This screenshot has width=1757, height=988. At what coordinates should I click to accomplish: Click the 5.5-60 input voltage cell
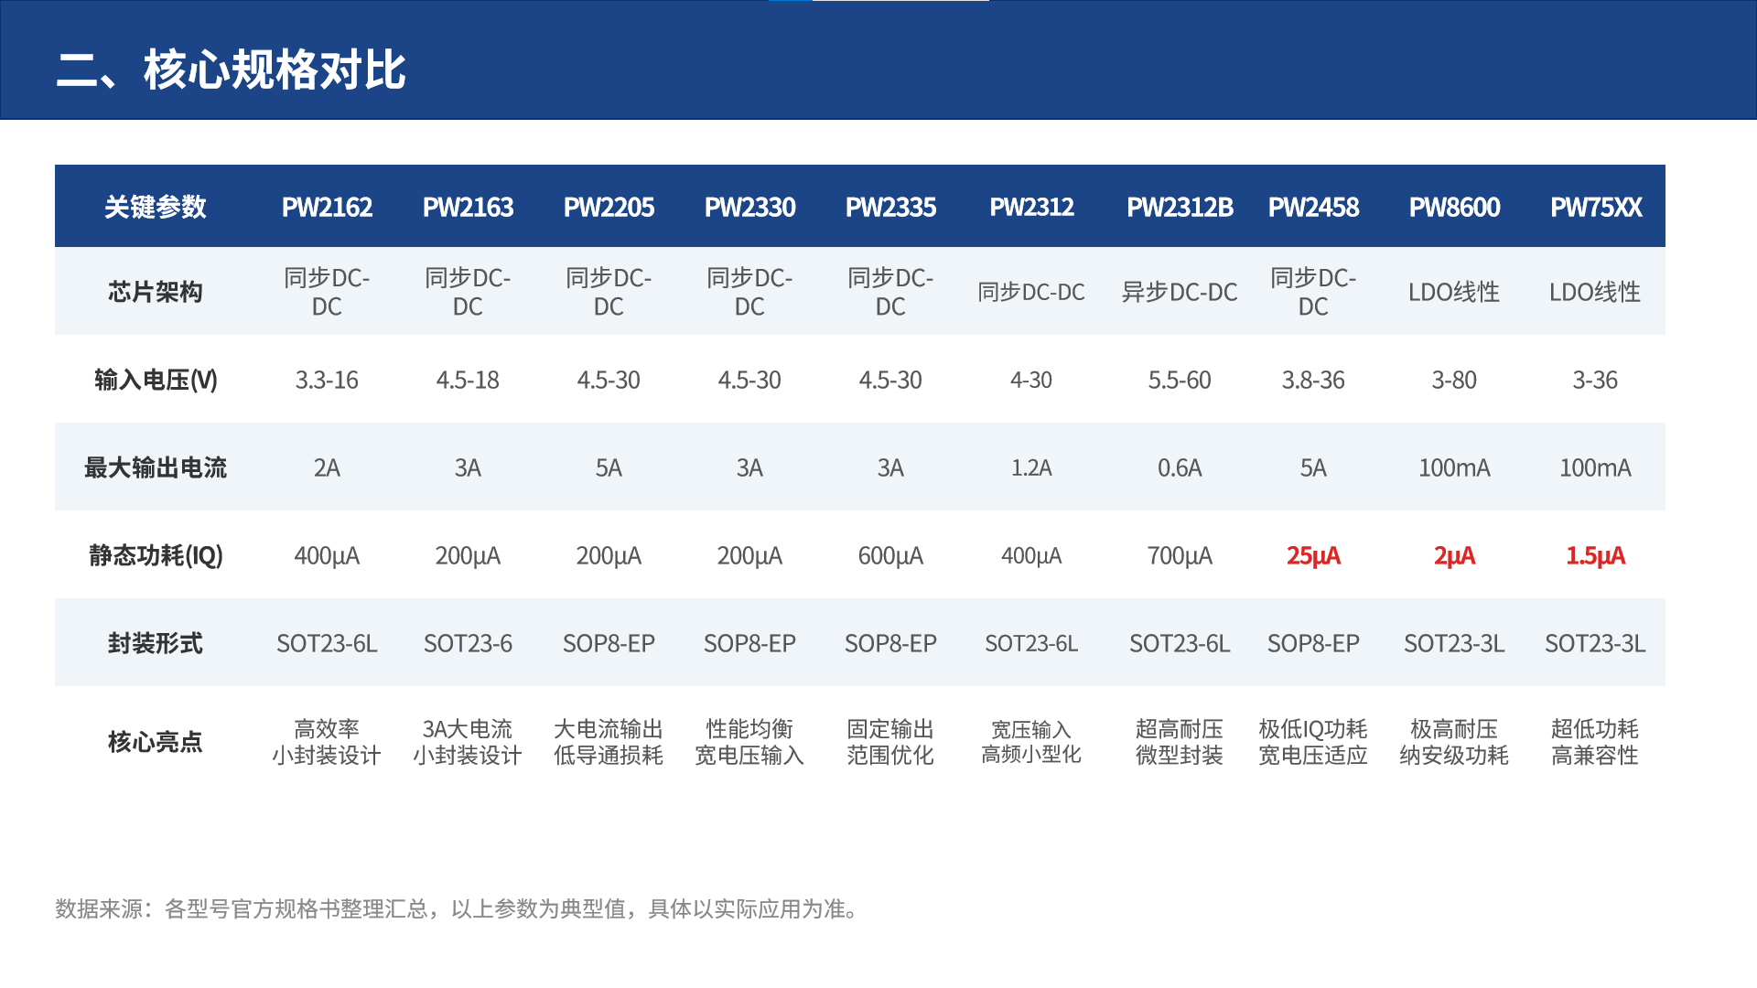(x=1180, y=380)
